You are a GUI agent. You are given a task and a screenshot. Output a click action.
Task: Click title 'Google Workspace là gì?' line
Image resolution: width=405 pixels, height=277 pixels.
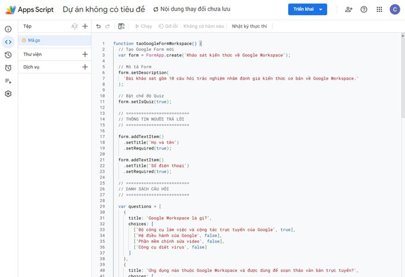(170, 218)
